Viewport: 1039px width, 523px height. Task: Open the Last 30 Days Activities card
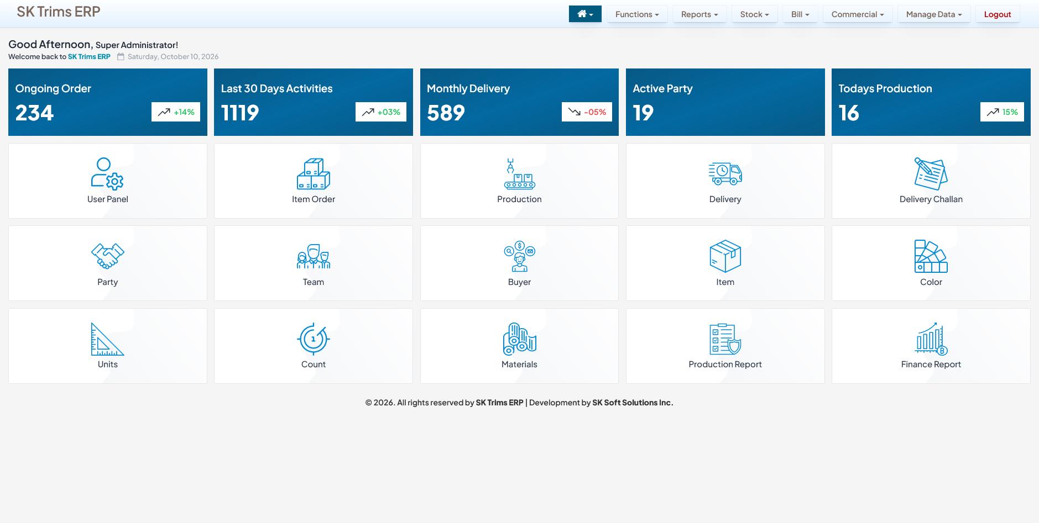click(314, 102)
